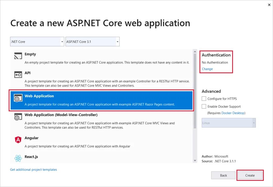Select the React.js atom icon

coord(18,158)
